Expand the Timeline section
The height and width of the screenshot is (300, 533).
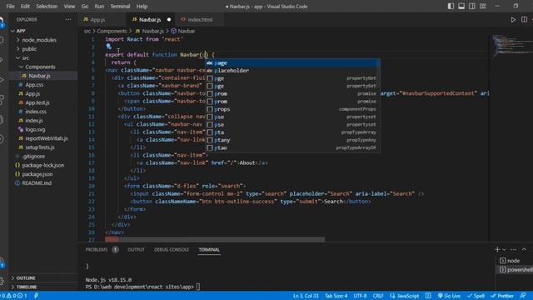click(27, 287)
